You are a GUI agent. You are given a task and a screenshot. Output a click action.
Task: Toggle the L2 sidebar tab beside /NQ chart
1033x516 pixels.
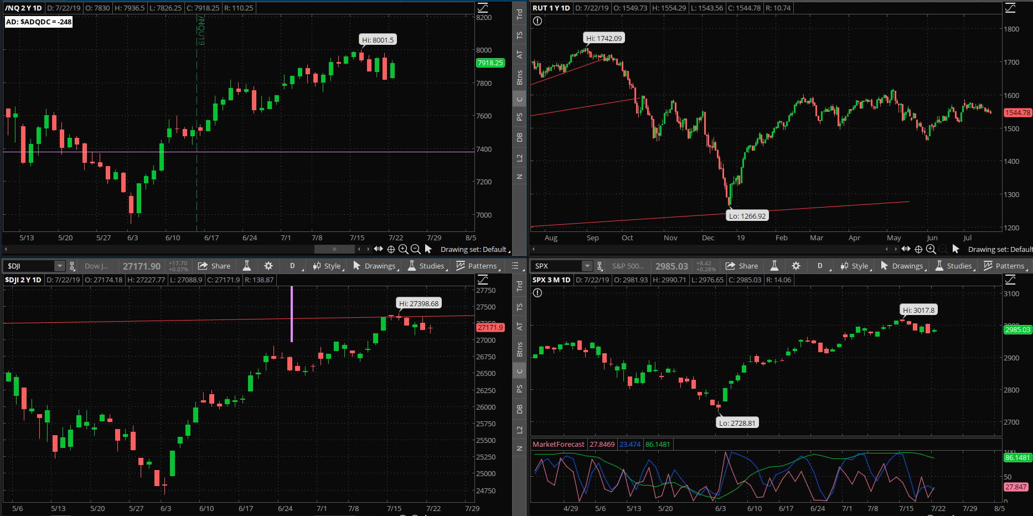coord(519,158)
